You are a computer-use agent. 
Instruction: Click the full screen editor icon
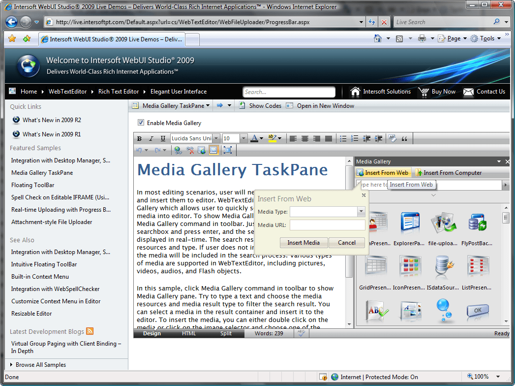point(228,150)
